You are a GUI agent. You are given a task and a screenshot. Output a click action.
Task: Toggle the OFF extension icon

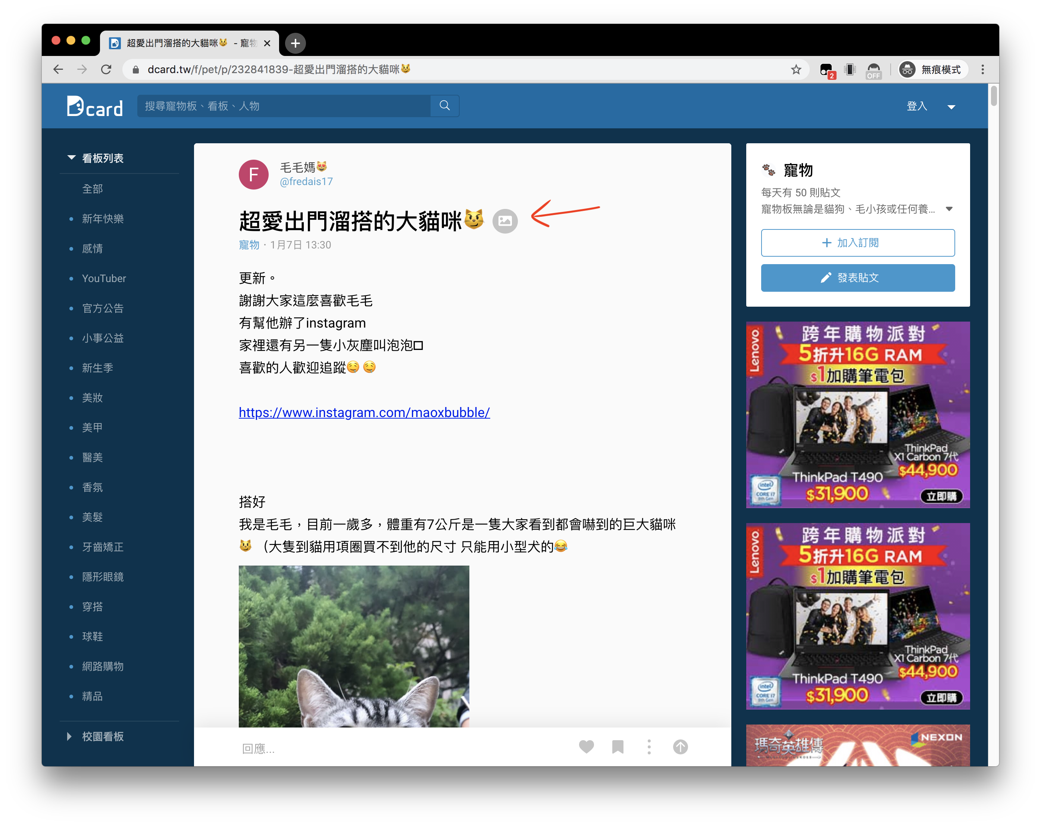(x=873, y=70)
